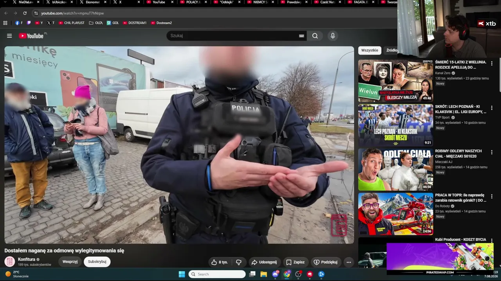Open Konfitura channel name link
Screen dimensions: 501x281
tap(27, 259)
